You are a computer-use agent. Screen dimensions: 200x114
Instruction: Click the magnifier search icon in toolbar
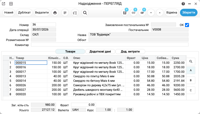click(85, 12)
